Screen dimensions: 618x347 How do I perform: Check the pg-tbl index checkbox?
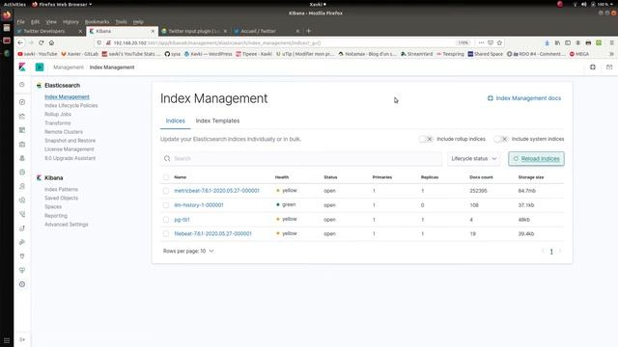[166, 220]
